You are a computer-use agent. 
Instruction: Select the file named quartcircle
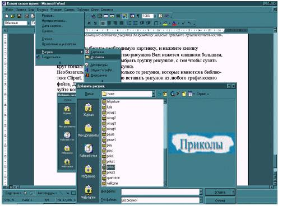click(111, 178)
